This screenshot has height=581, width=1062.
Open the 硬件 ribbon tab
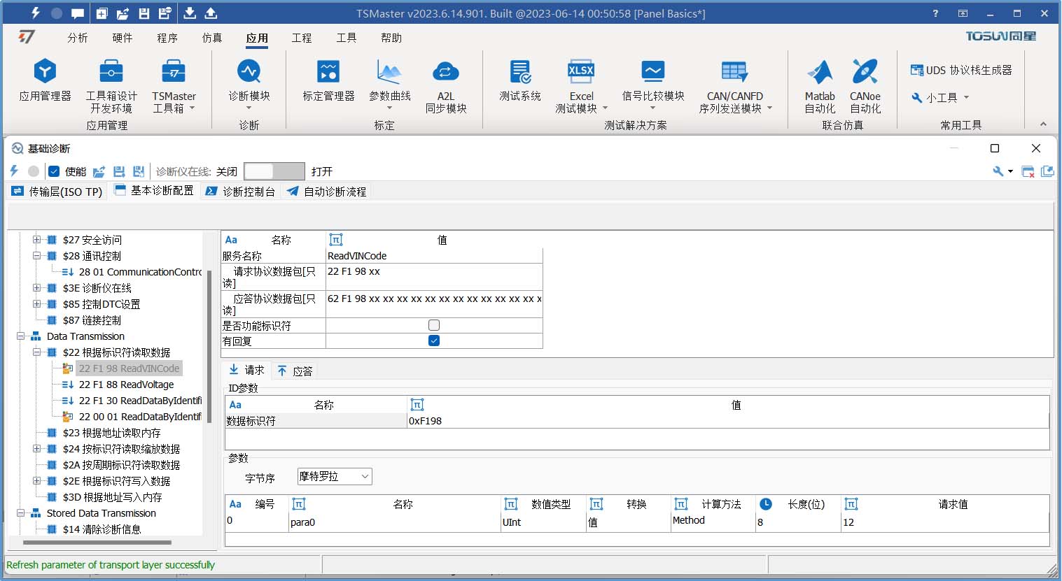(x=123, y=38)
